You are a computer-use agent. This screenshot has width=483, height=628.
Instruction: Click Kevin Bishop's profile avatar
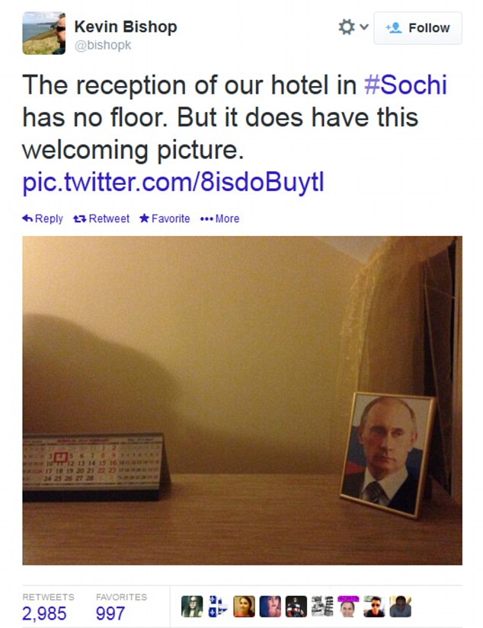pos(43,33)
